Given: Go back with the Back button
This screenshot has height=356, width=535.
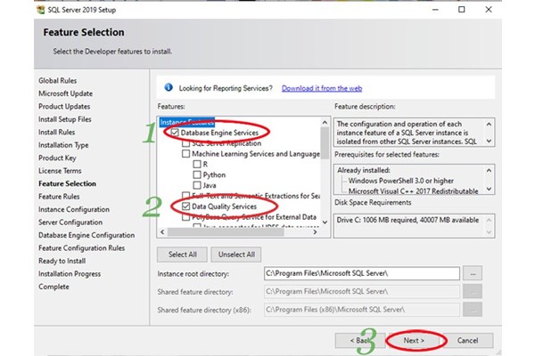Looking at the screenshot, I should (360, 340).
